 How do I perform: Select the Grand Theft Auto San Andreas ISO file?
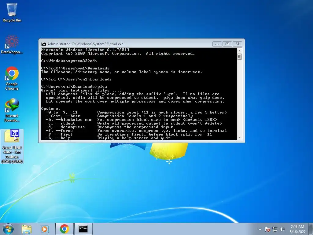12,146
